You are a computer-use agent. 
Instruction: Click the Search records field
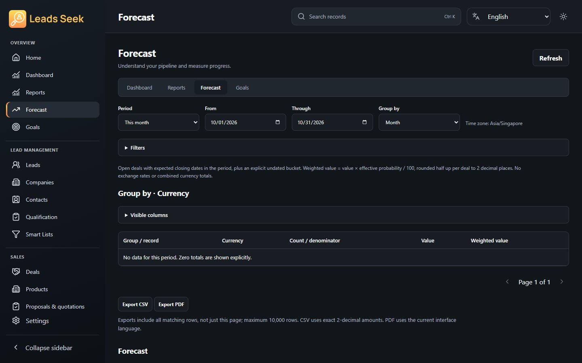376,17
